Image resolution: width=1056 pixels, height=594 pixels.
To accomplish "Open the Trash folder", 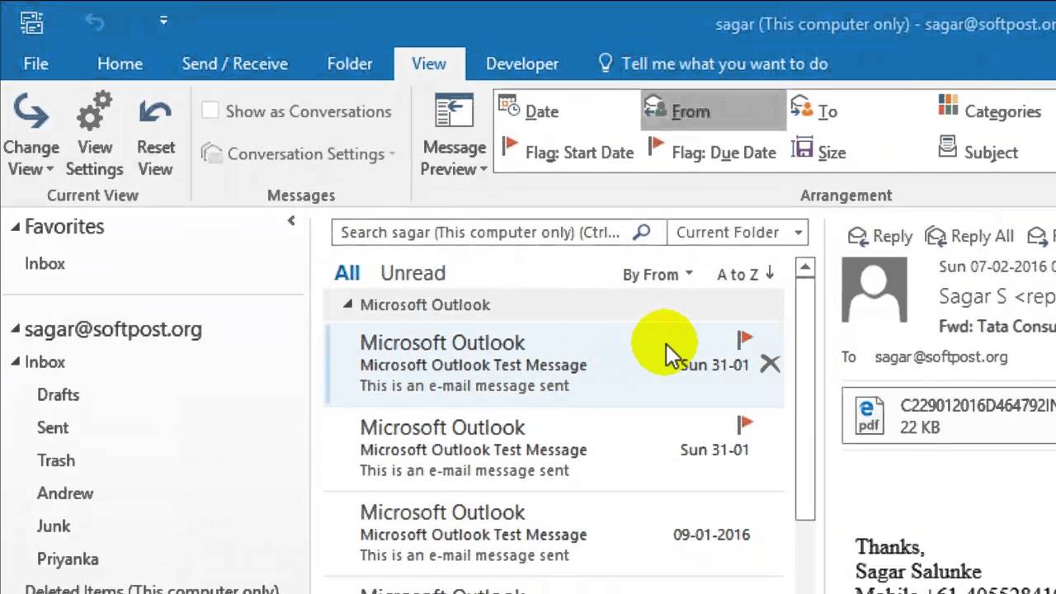I will (55, 460).
